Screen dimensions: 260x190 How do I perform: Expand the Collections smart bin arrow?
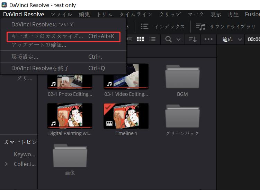click(x=6, y=164)
